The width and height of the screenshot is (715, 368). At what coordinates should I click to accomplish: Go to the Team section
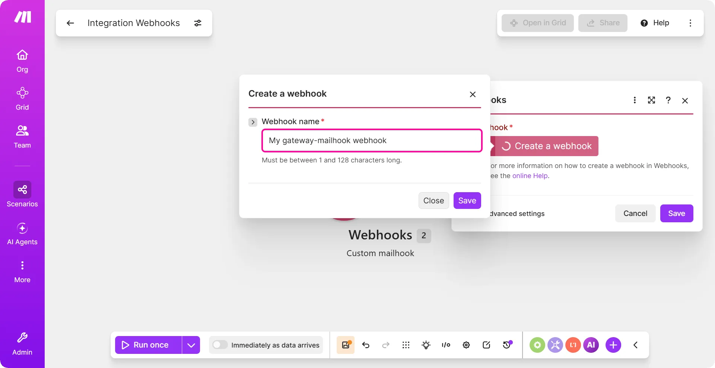[x=22, y=137]
